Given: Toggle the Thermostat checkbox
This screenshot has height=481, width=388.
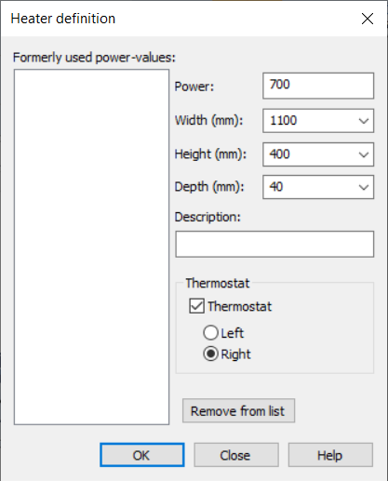Looking at the screenshot, I should point(196,306).
